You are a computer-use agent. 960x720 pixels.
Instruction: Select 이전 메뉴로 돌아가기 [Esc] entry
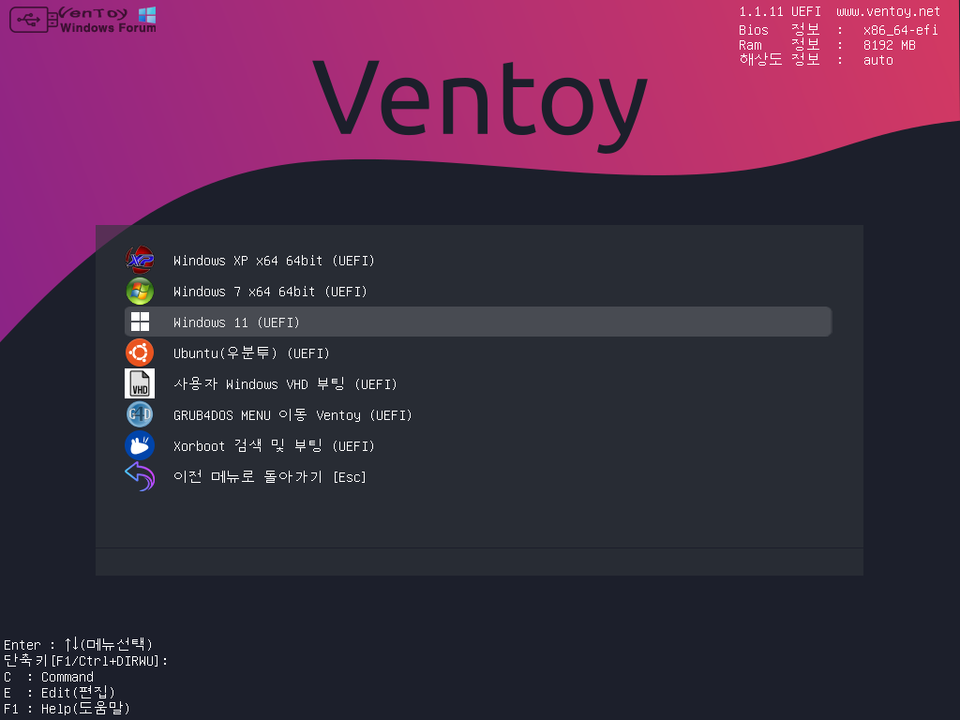point(478,477)
